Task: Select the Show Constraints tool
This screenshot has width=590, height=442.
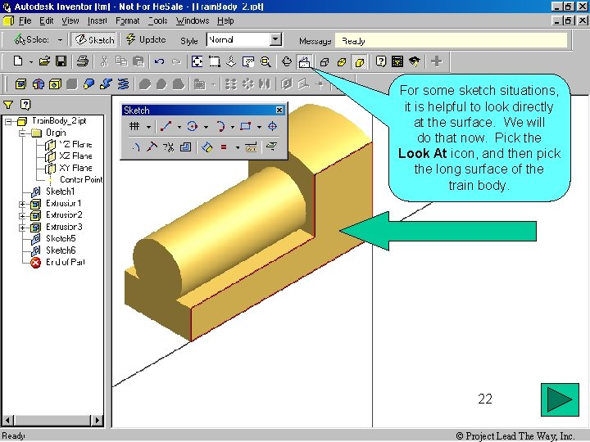Action: (x=251, y=147)
